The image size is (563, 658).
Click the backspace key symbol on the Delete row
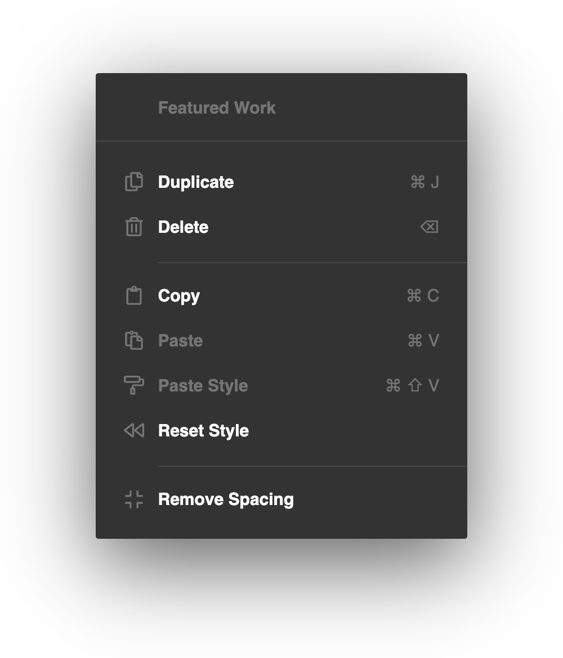pyautogui.click(x=428, y=227)
